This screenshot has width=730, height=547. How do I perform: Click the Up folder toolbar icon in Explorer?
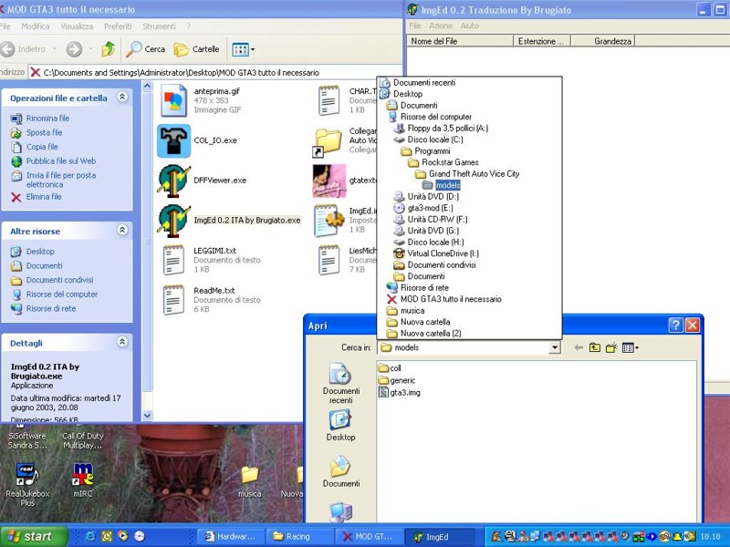click(109, 49)
